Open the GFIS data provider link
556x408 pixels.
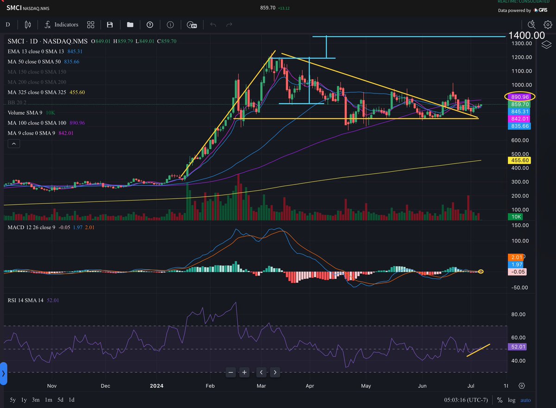click(540, 10)
